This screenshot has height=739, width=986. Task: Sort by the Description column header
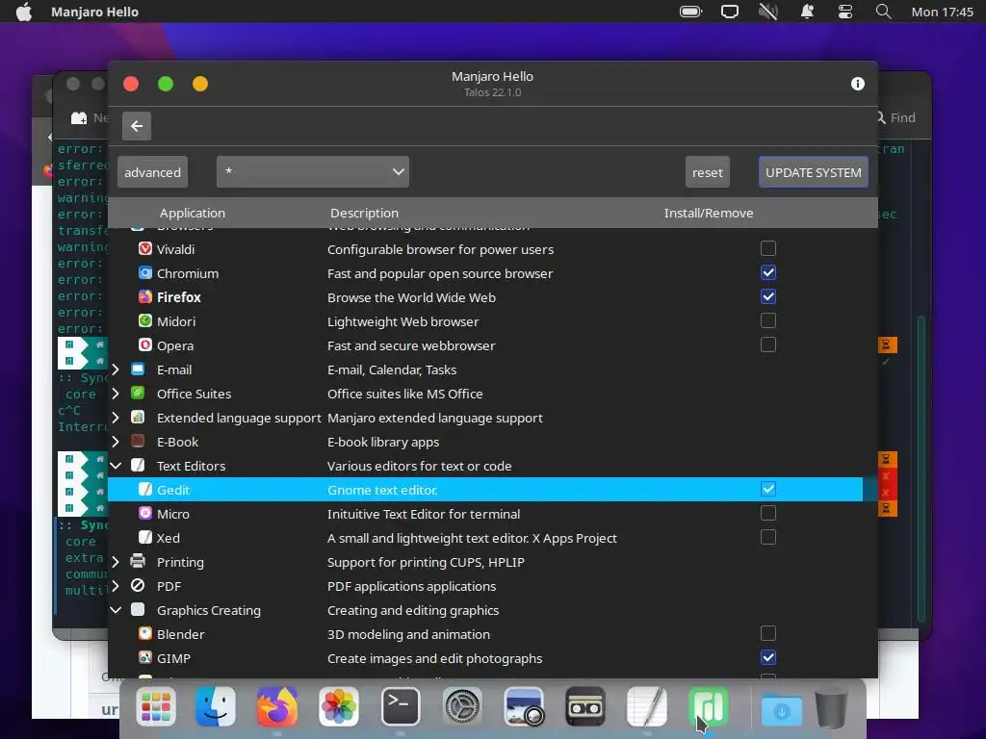click(x=365, y=213)
